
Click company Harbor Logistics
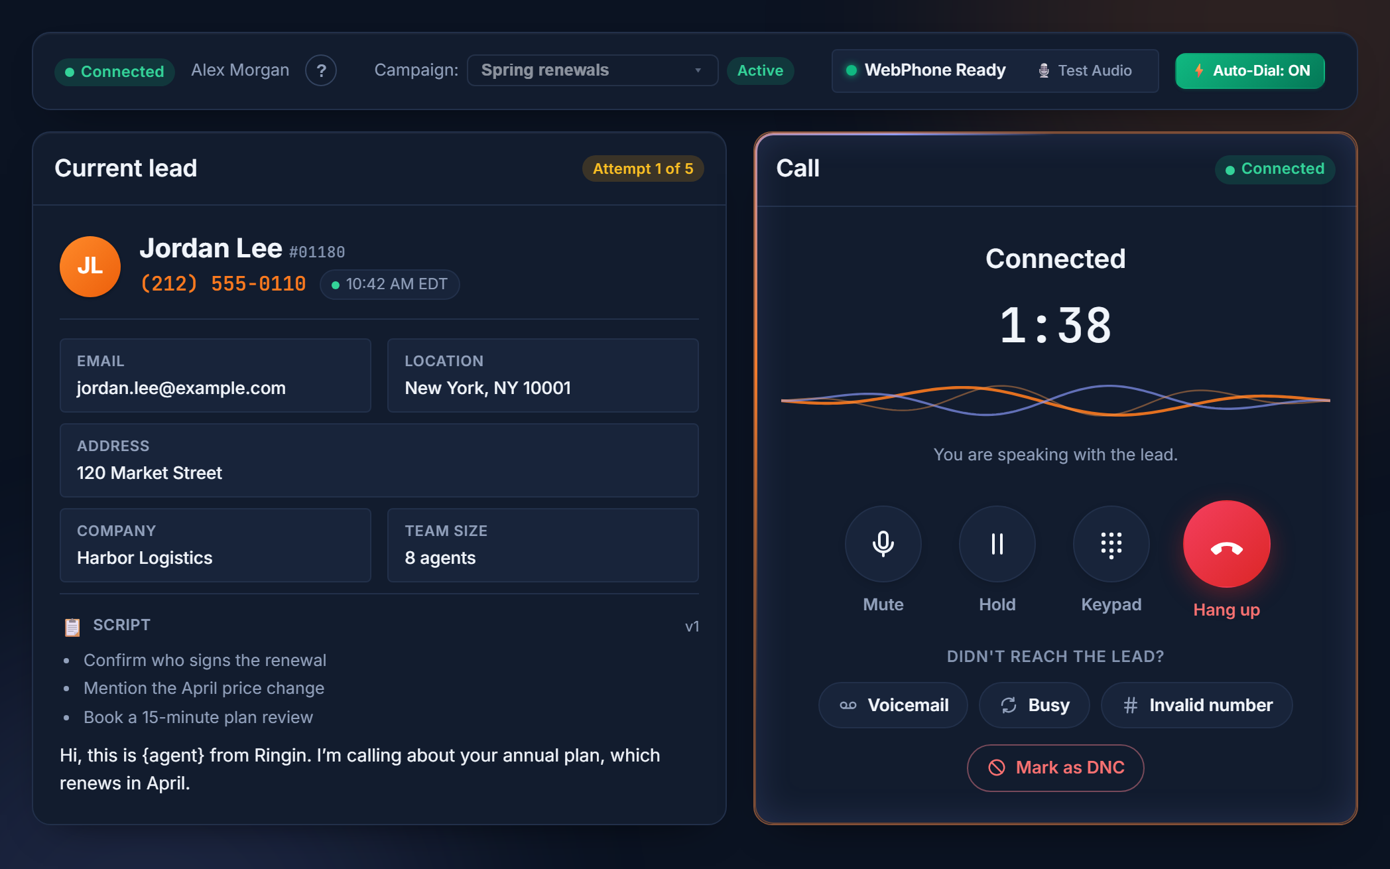tap(145, 558)
